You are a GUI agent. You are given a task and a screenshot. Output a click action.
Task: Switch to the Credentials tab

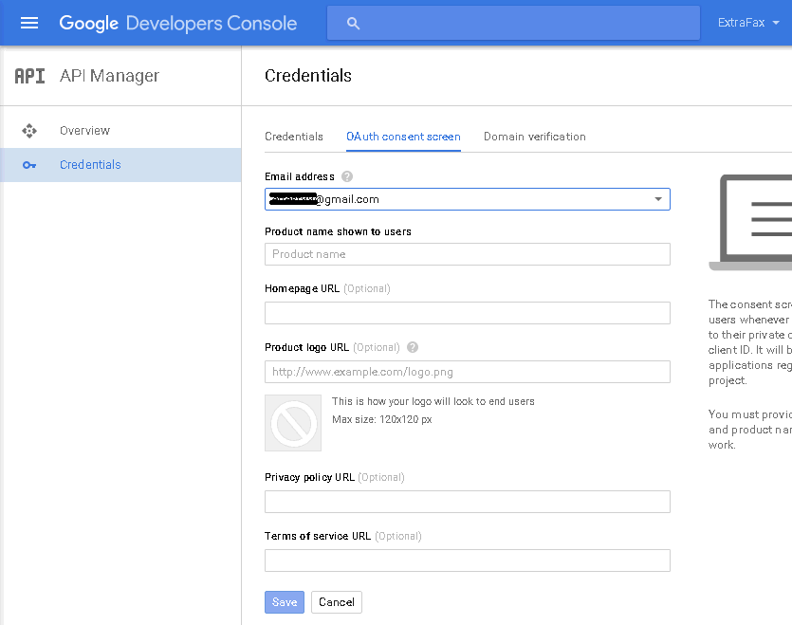(x=294, y=137)
